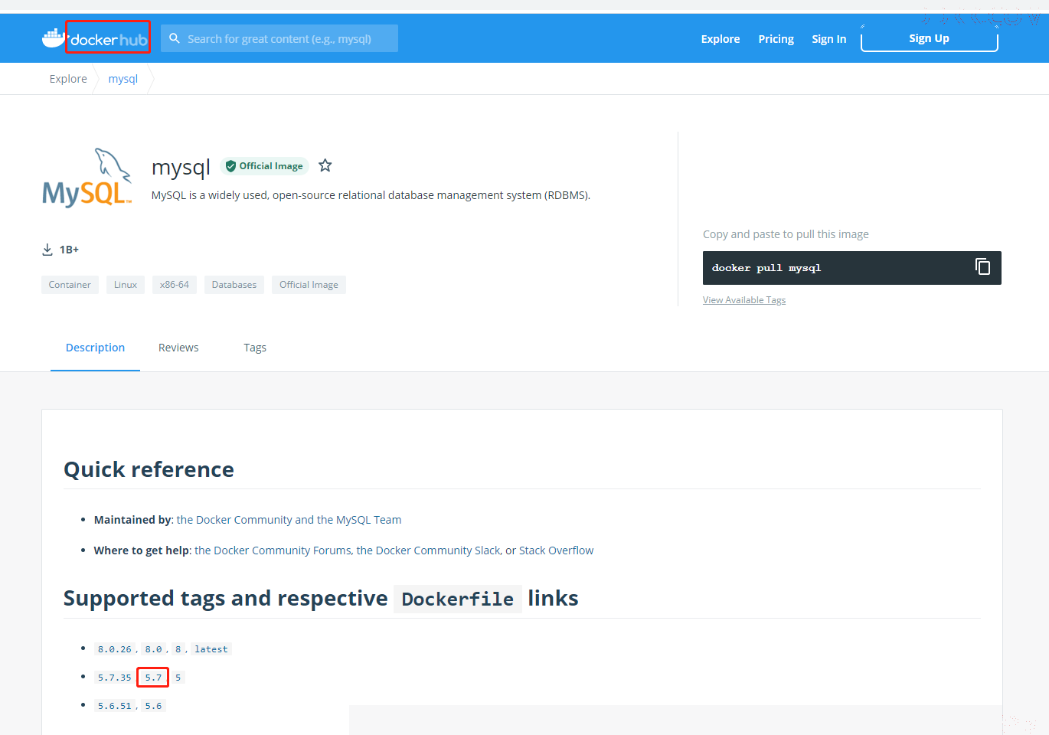Click the Sign Up button

930,38
